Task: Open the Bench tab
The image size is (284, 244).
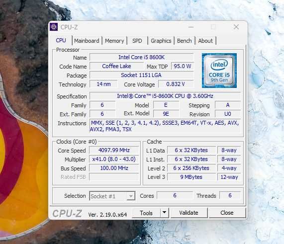Action: [x=184, y=41]
